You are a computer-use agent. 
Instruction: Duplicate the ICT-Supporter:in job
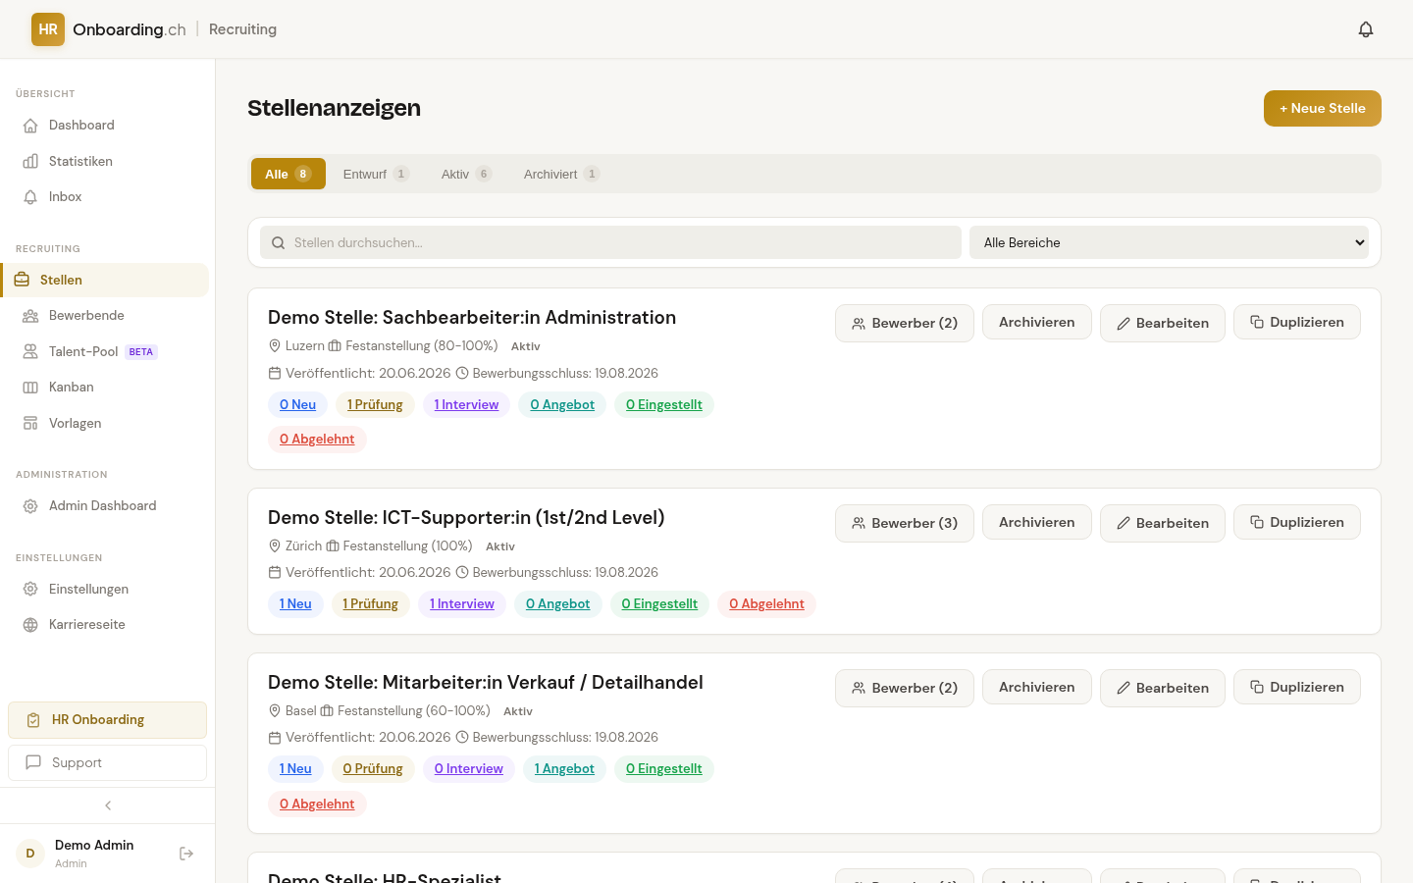click(x=1297, y=522)
